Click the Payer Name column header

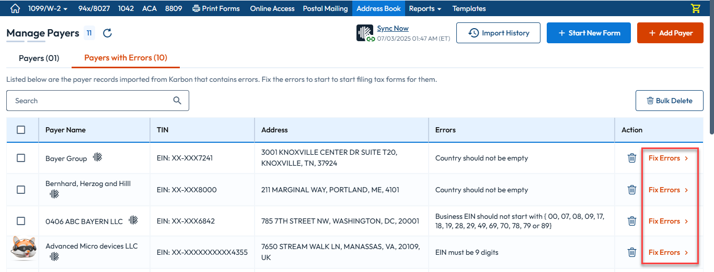(x=65, y=130)
